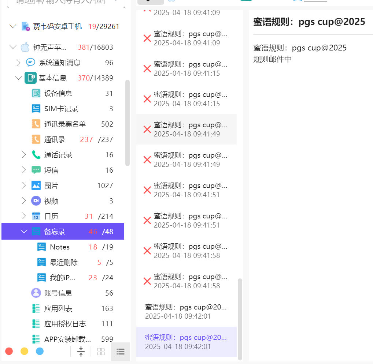Expand the 系统通知消息 node

click(18, 63)
